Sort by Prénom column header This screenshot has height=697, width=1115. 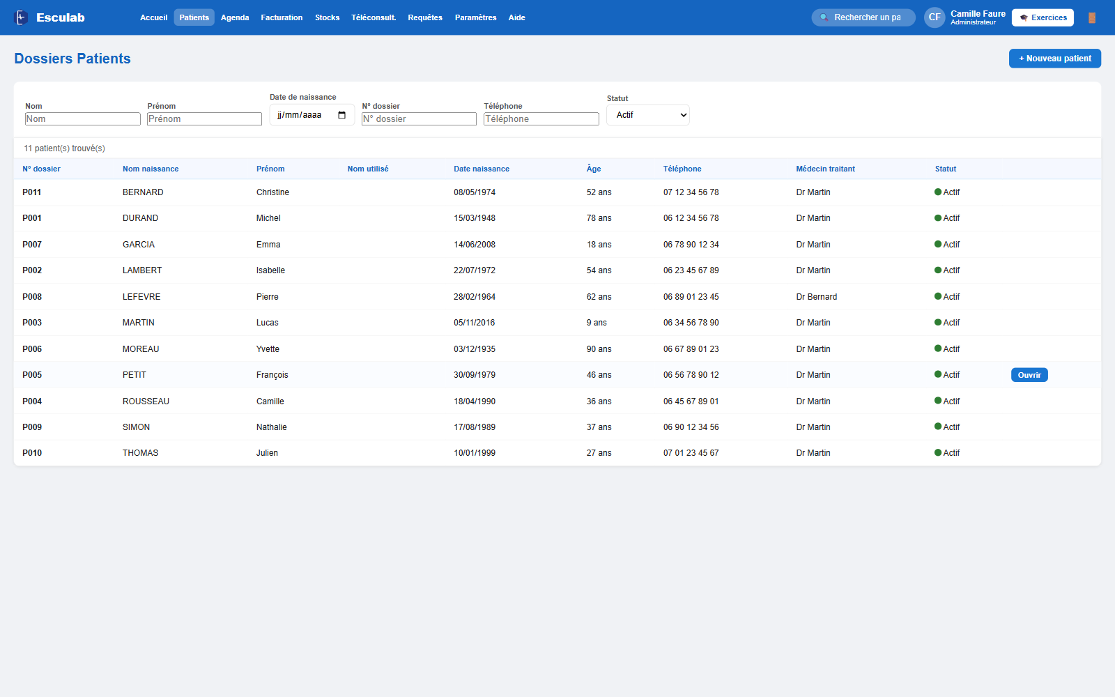(270, 169)
